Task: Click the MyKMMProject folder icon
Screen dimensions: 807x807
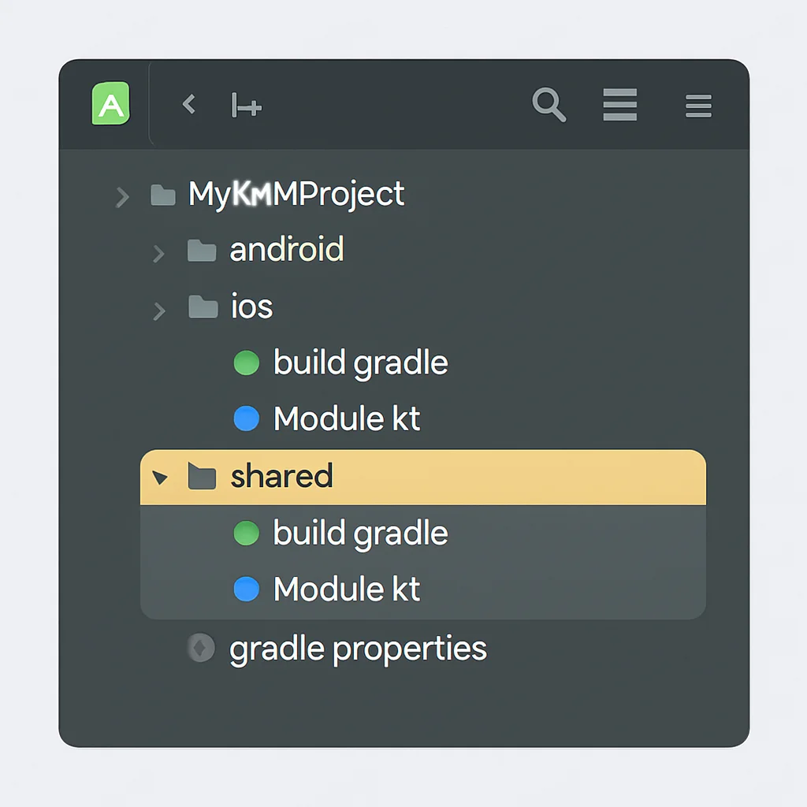Action: [163, 195]
